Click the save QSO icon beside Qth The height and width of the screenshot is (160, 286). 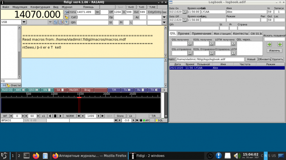[66, 22]
